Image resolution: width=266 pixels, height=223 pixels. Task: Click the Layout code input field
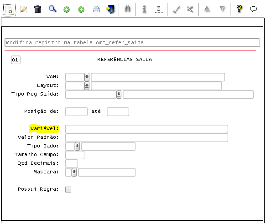(x=75, y=86)
